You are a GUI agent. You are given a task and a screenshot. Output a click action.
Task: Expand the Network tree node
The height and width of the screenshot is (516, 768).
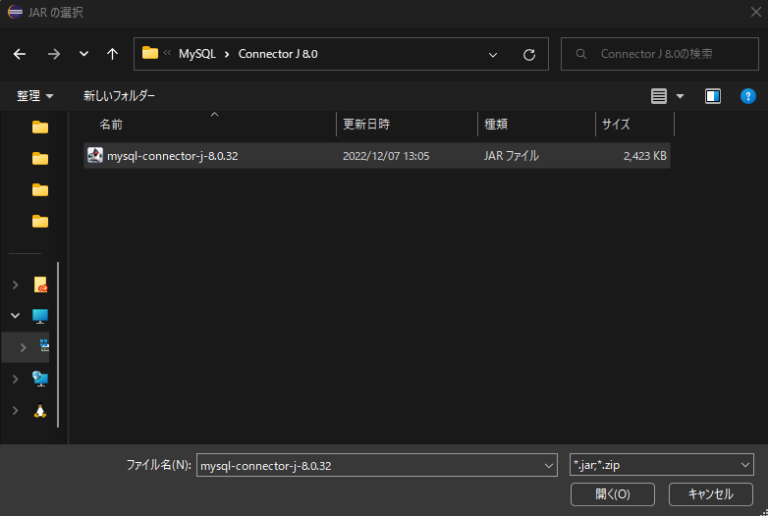coord(15,379)
